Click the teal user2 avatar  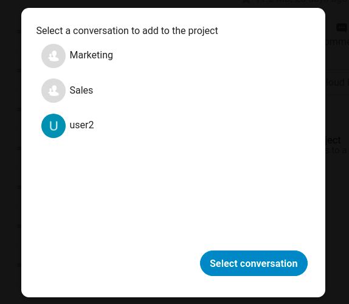(x=54, y=126)
